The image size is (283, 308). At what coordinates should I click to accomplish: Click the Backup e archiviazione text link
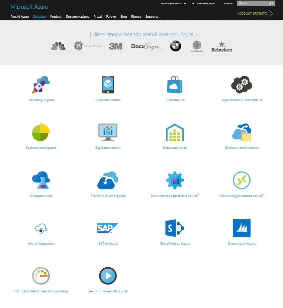coord(242,148)
